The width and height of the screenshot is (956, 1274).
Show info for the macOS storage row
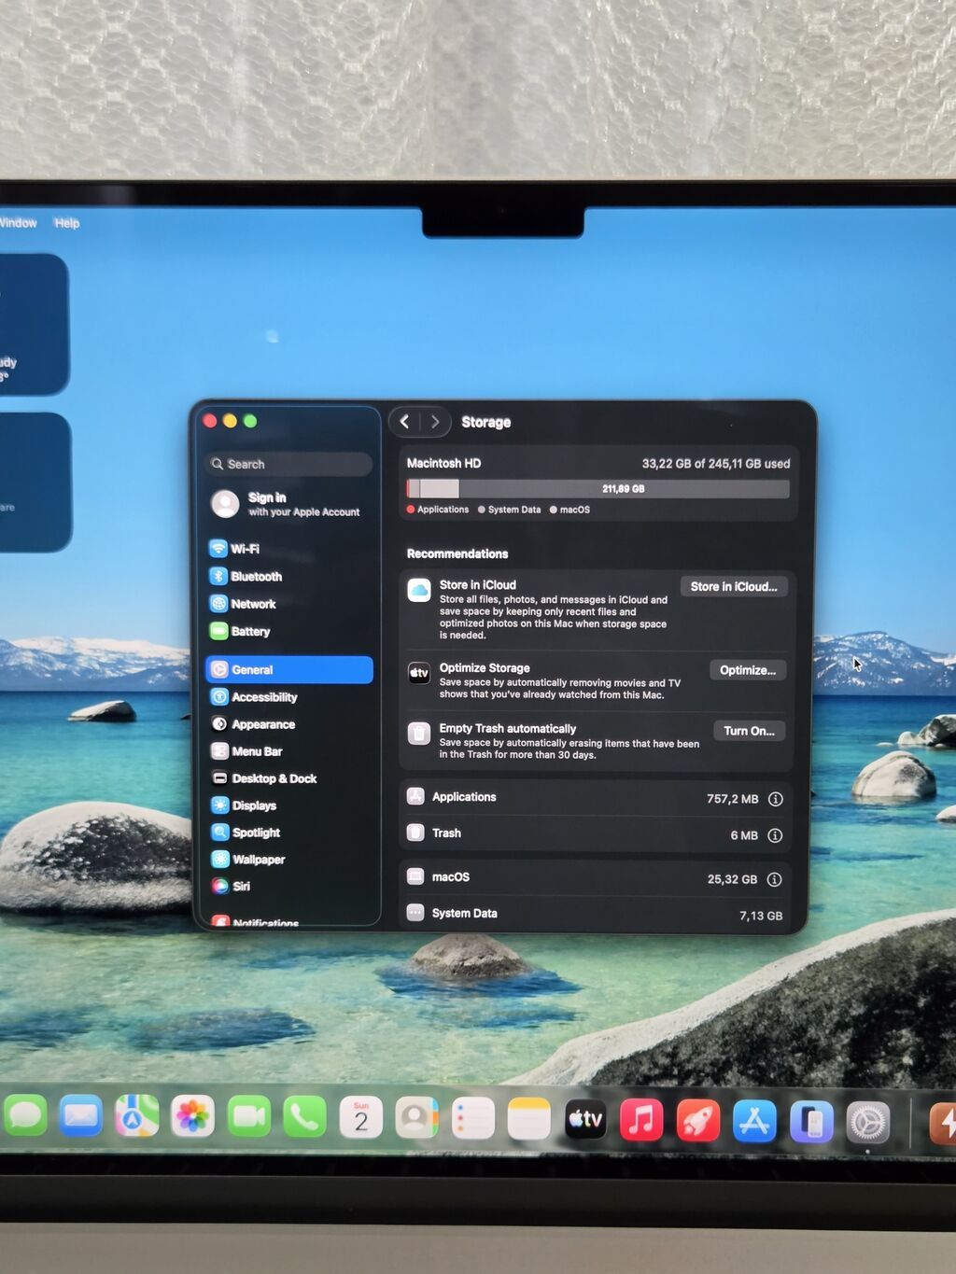[x=774, y=879]
